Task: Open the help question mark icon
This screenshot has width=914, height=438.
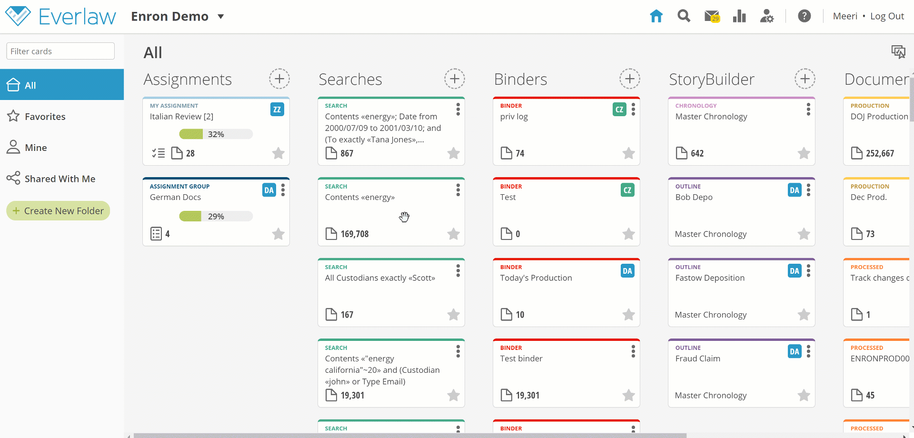Action: [804, 16]
